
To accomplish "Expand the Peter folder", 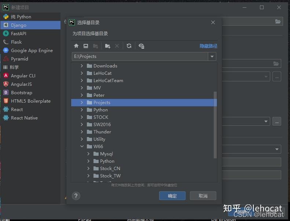I will tap(82, 95).
